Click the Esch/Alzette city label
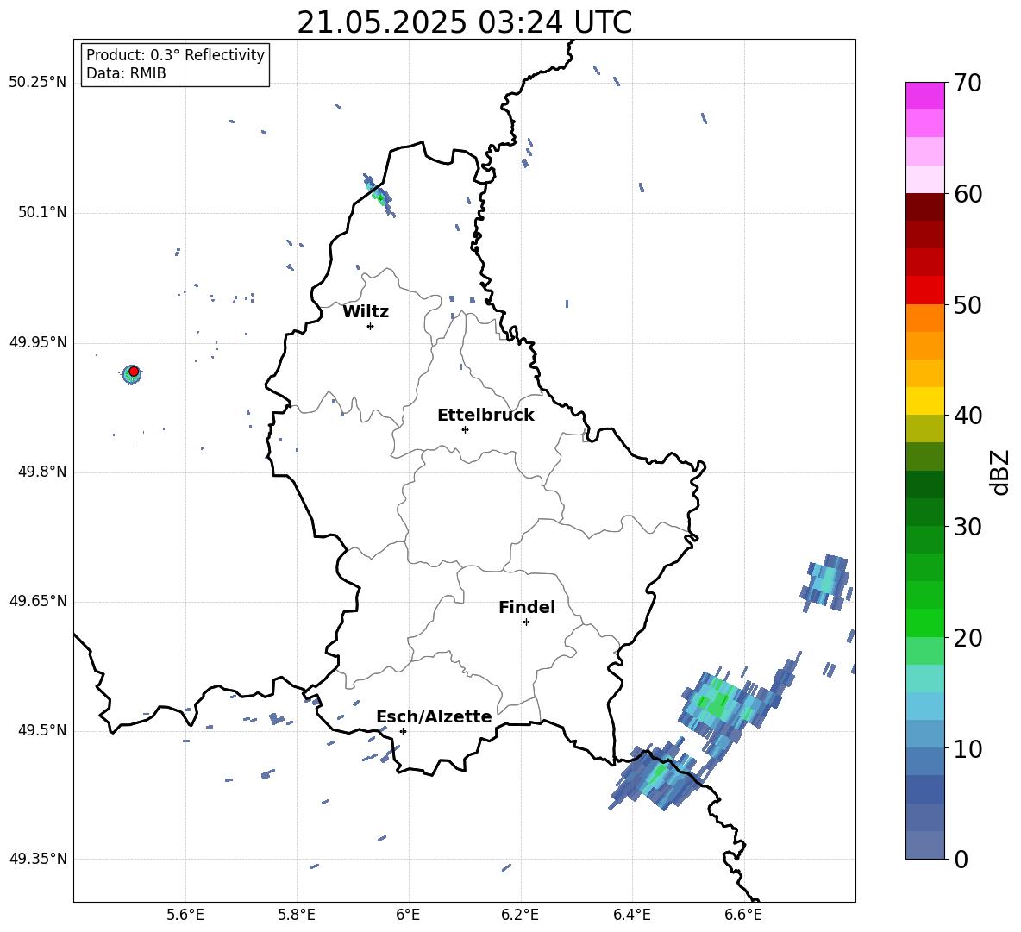1021x932 pixels. (434, 716)
